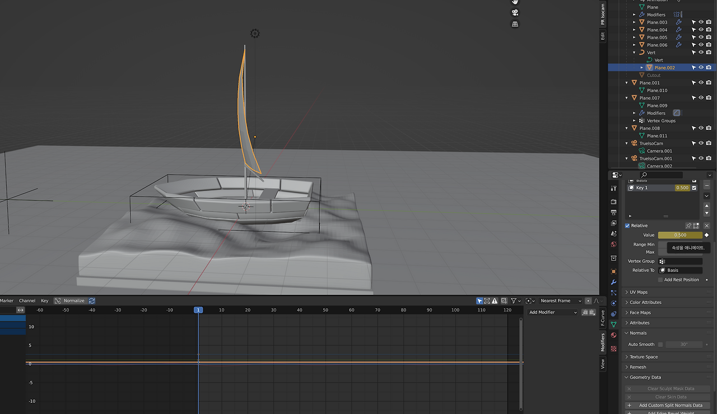The image size is (717, 414).
Task: Open the Modifier properties wrench tab
Action: click(x=613, y=282)
